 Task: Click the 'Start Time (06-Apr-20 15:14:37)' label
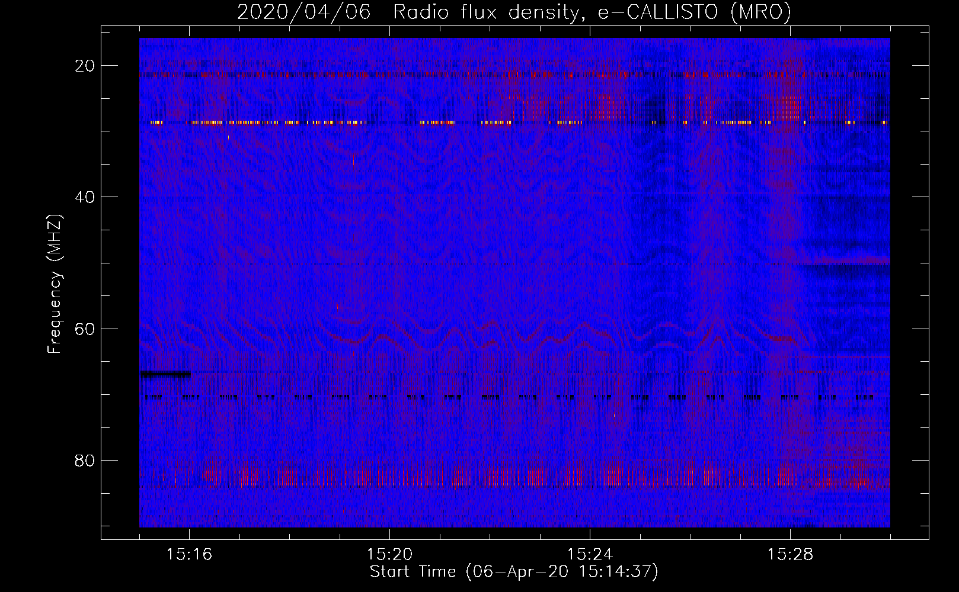[x=514, y=572]
